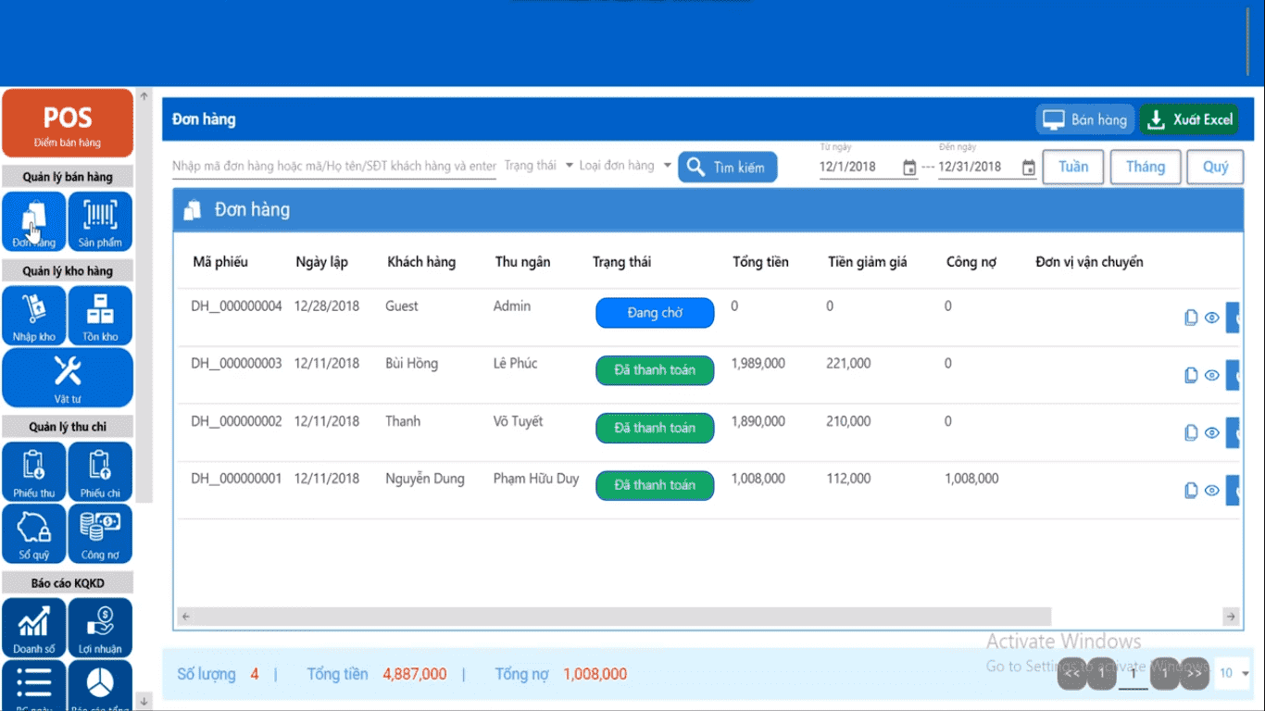This screenshot has height=711, width=1265.
Task: Open the POS Điểm bán hàng tile
Action: pos(68,124)
